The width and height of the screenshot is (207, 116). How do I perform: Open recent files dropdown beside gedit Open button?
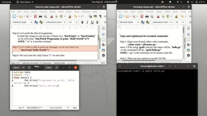pos(24,68)
